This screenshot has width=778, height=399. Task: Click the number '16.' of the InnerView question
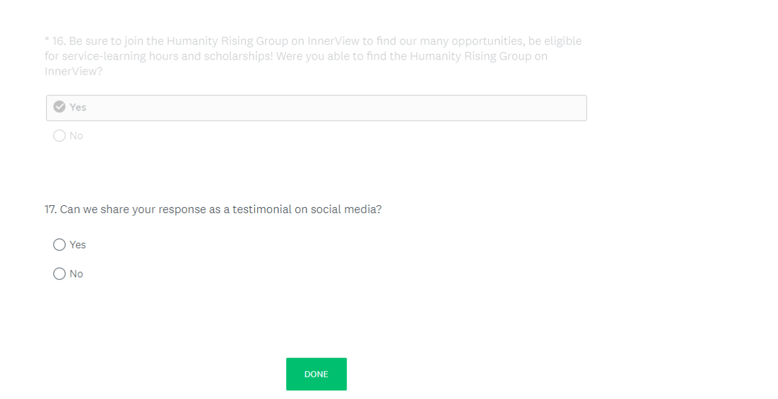coord(58,41)
